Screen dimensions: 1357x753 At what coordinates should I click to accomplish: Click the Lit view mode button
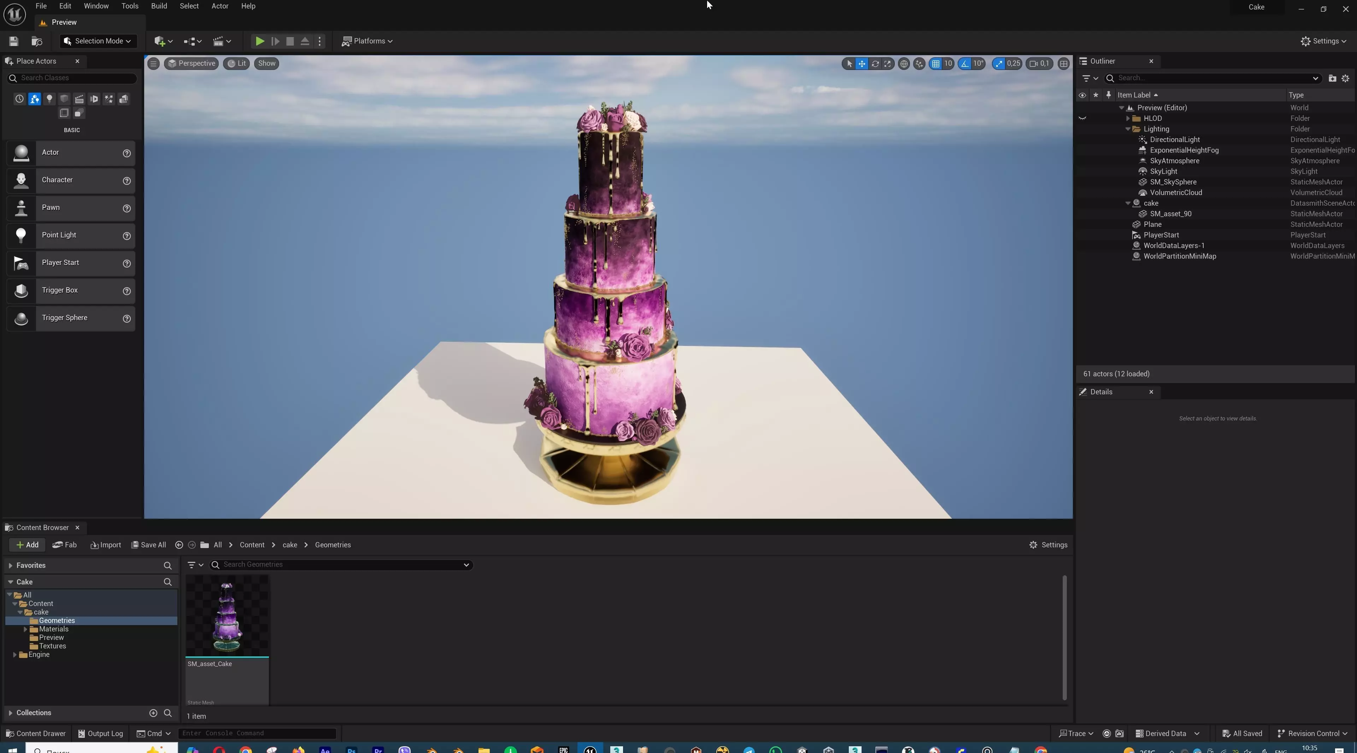coord(236,64)
